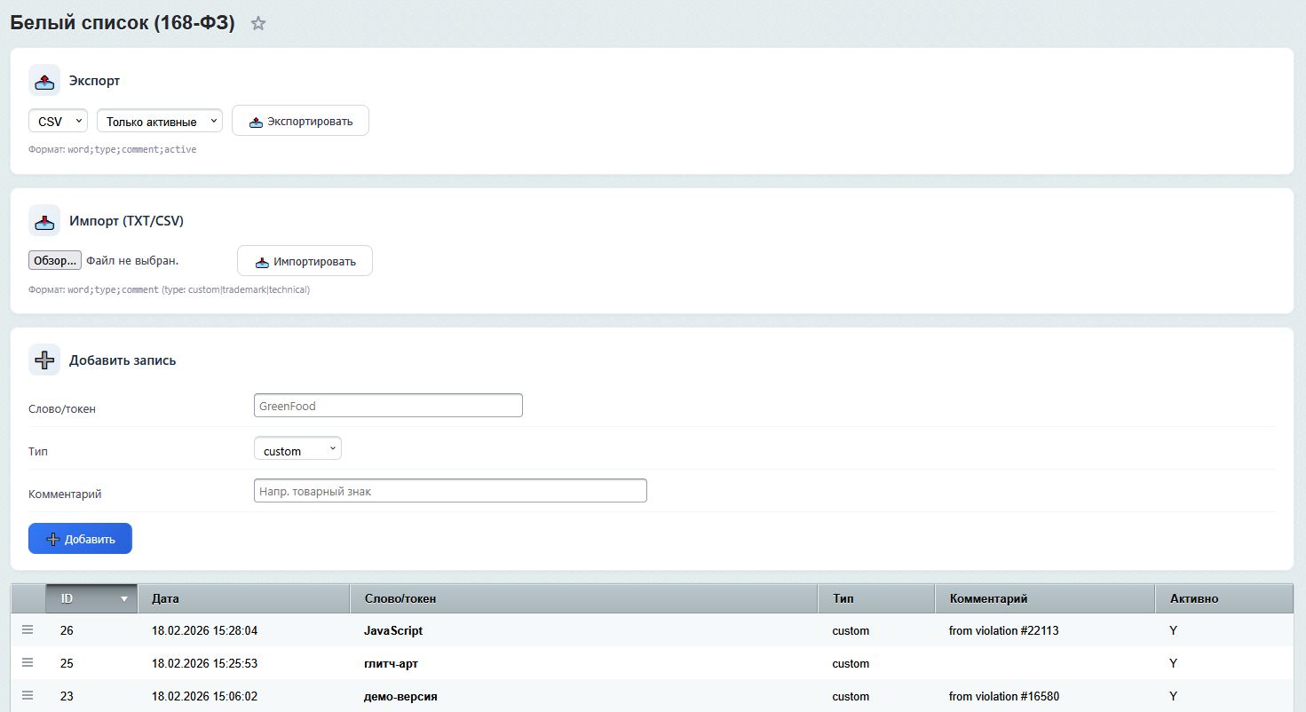Viewport: 1306px width, 712px height.
Task: Click the Обзор file browse button
Action: click(x=55, y=261)
